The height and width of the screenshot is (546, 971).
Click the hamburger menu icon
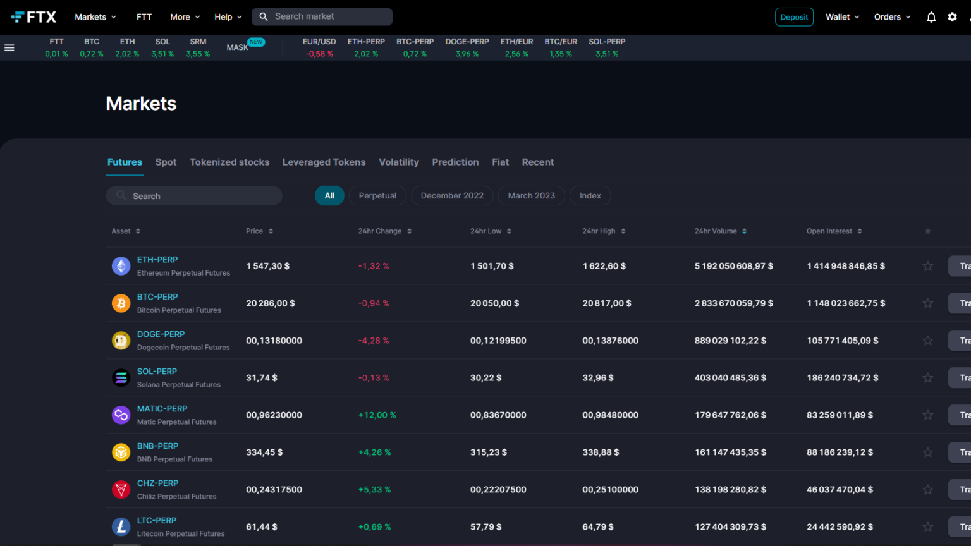click(9, 47)
